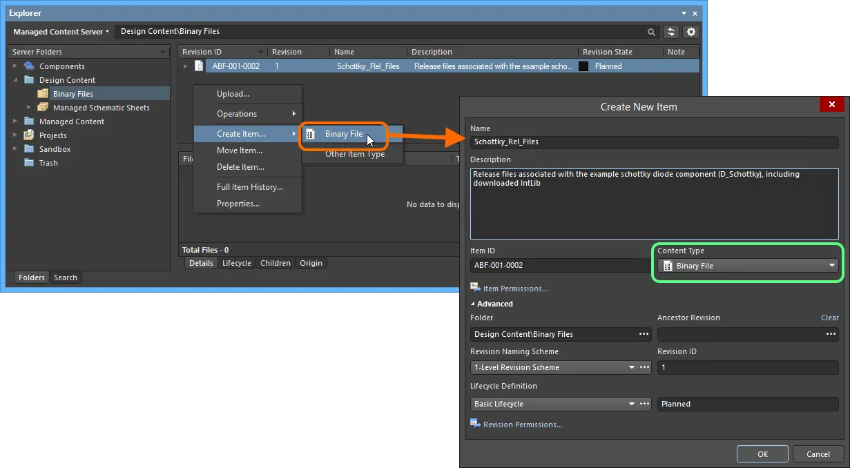Open Full Item History
The height and width of the screenshot is (468, 850).
[x=247, y=187]
